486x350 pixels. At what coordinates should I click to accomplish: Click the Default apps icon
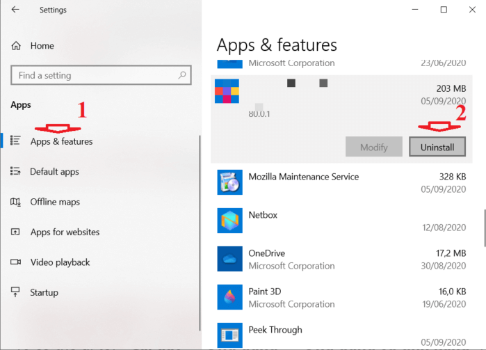coord(15,171)
